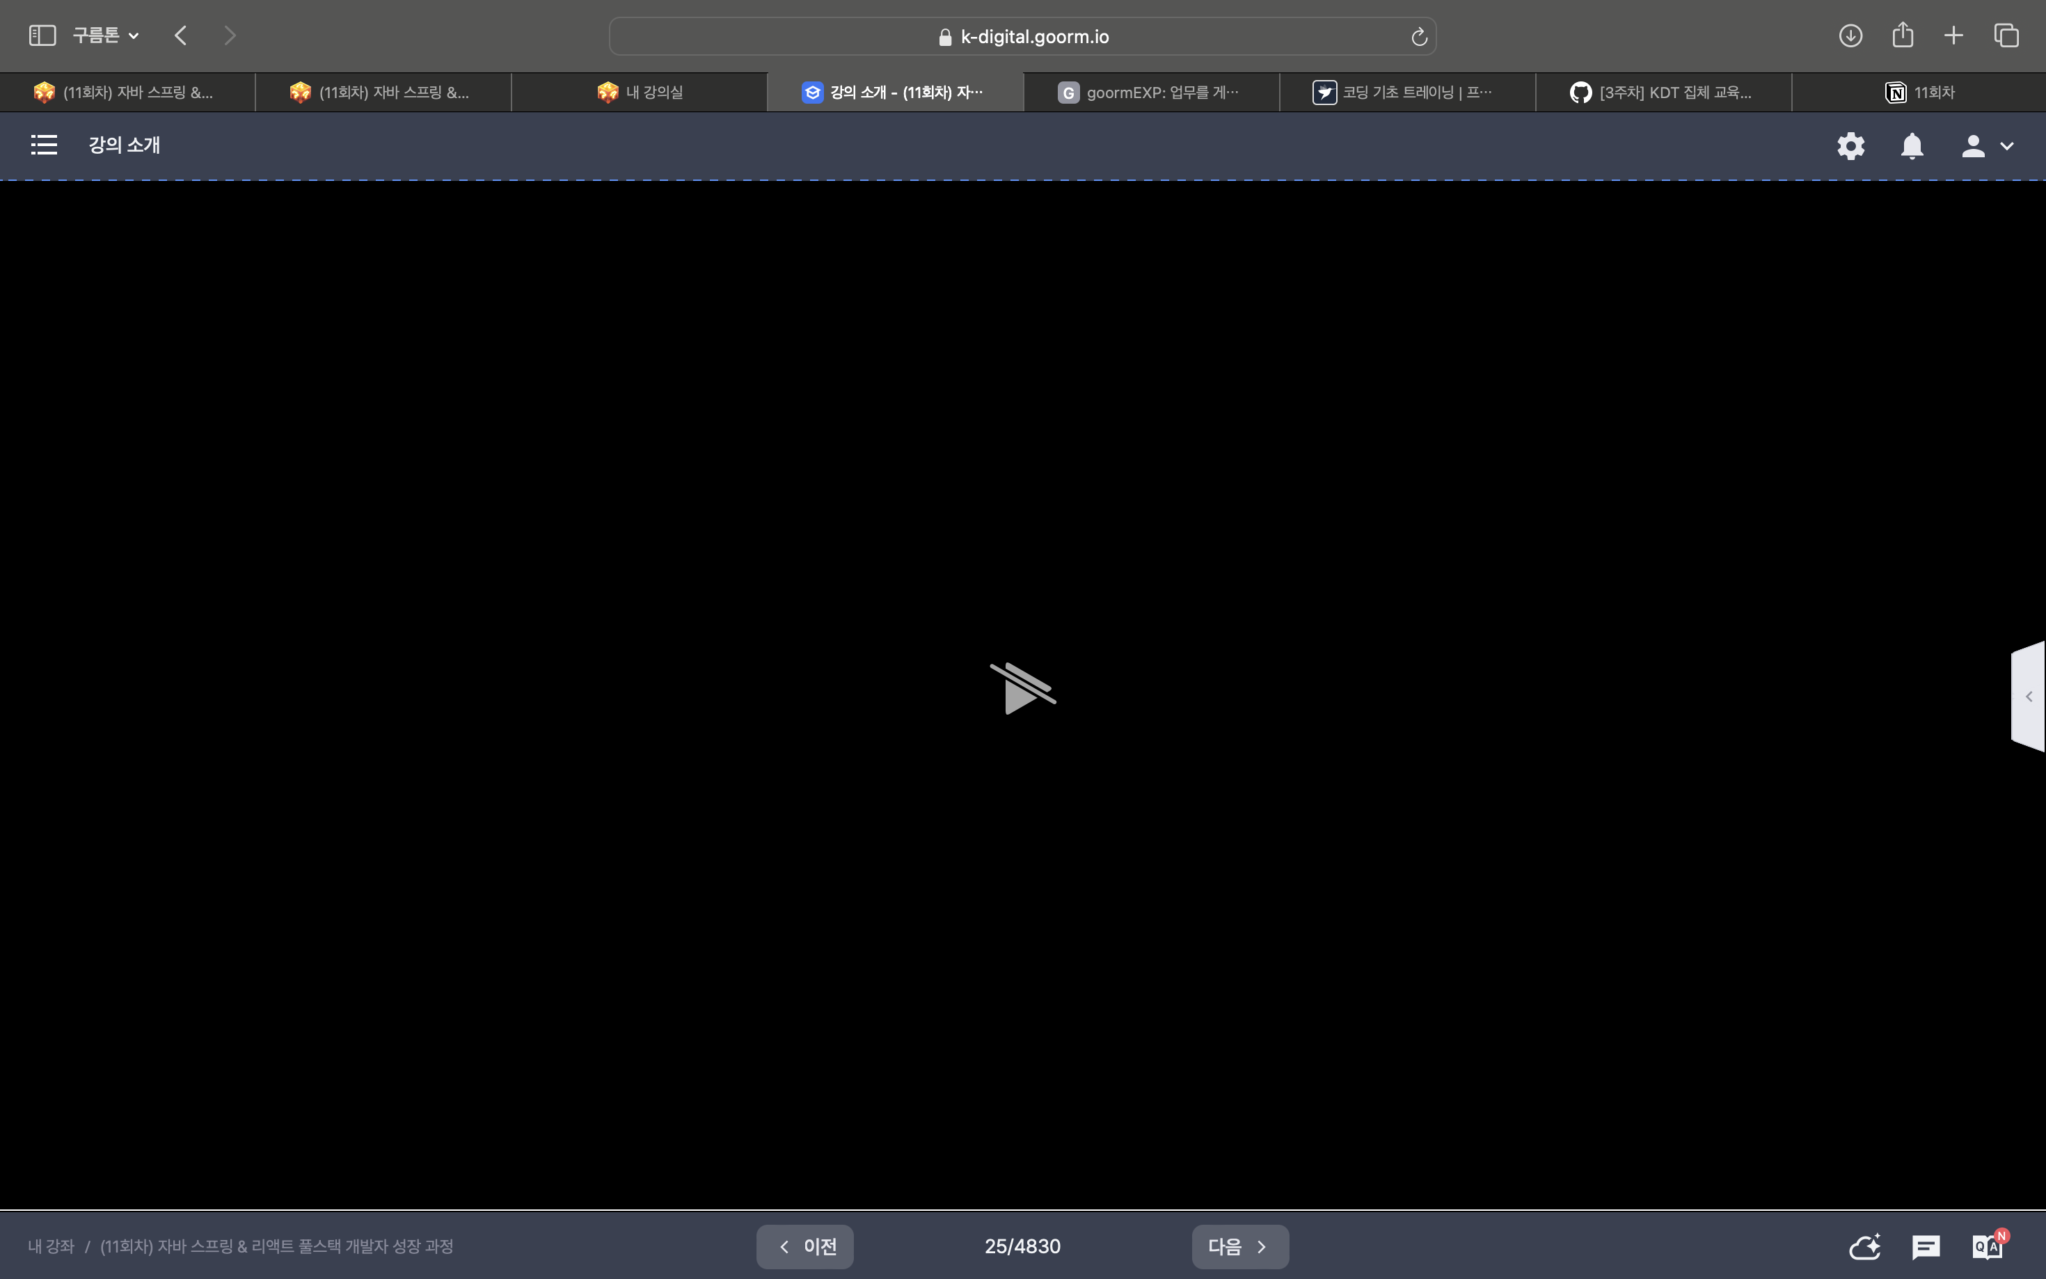Screen dimensions: 2046x1279
Task: Open the 내 강좌 breadcrumb link
Action: point(51,1246)
